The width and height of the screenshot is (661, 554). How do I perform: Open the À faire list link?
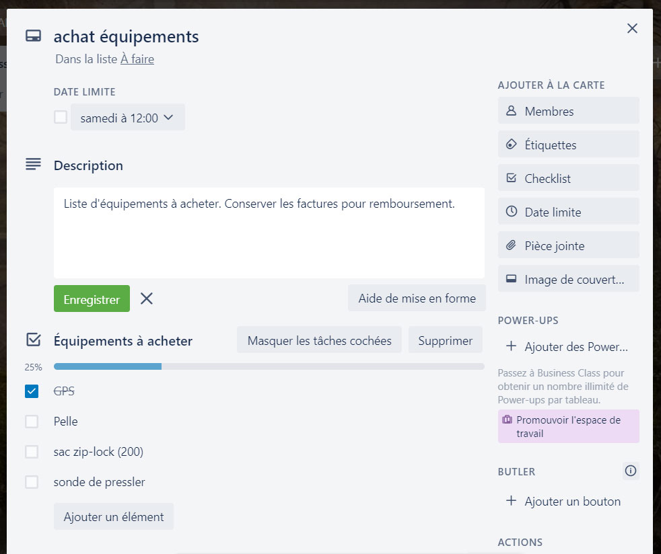point(137,59)
